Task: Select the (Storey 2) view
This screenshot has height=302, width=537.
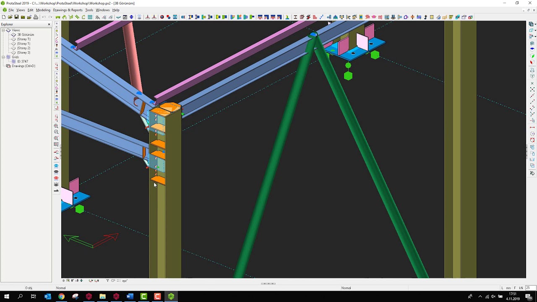Action: (x=23, y=48)
